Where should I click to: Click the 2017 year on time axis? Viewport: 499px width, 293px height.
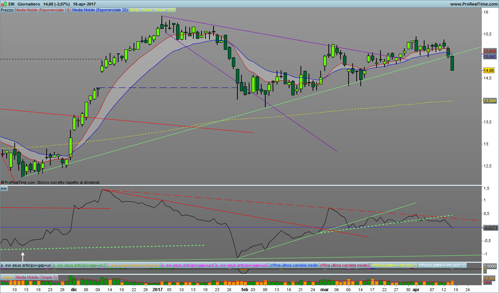(x=157, y=289)
